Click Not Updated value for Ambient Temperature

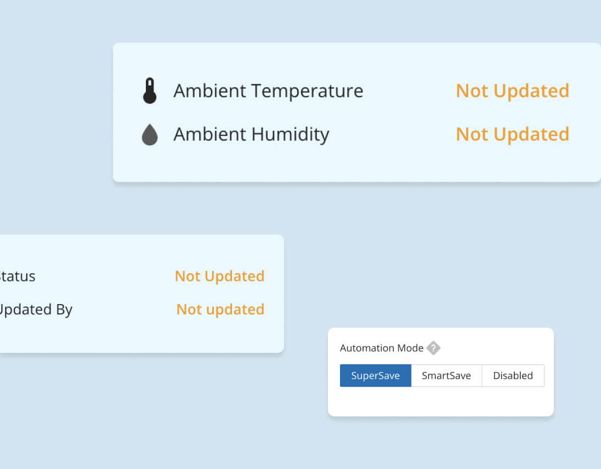513,91
